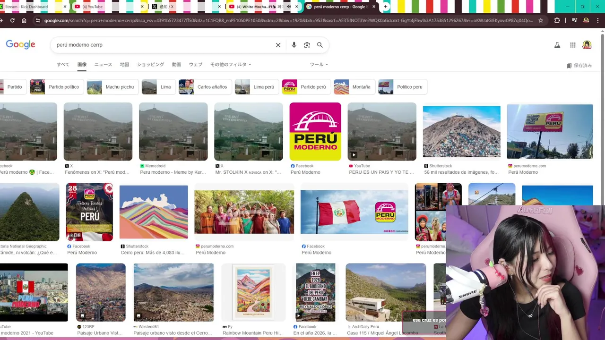The width and height of the screenshot is (605, 340).
Task: Filter images by Lima perú chip
Action: coord(257,87)
